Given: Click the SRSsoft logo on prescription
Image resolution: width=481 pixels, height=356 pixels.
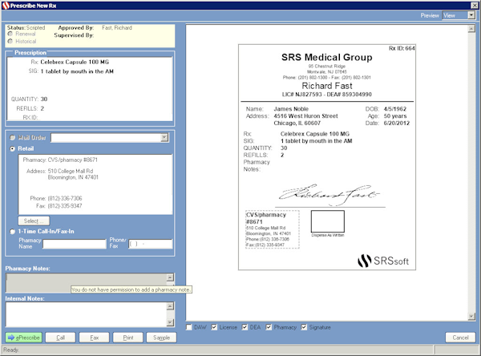Looking at the screenshot, I should (x=383, y=261).
